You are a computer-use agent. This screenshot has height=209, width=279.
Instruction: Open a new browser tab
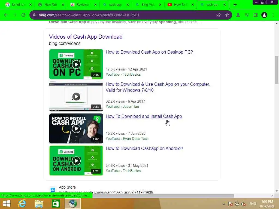[235, 5]
